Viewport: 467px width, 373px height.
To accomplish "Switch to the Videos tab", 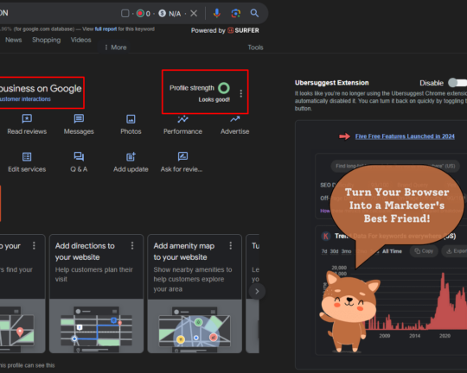I will click(x=80, y=40).
